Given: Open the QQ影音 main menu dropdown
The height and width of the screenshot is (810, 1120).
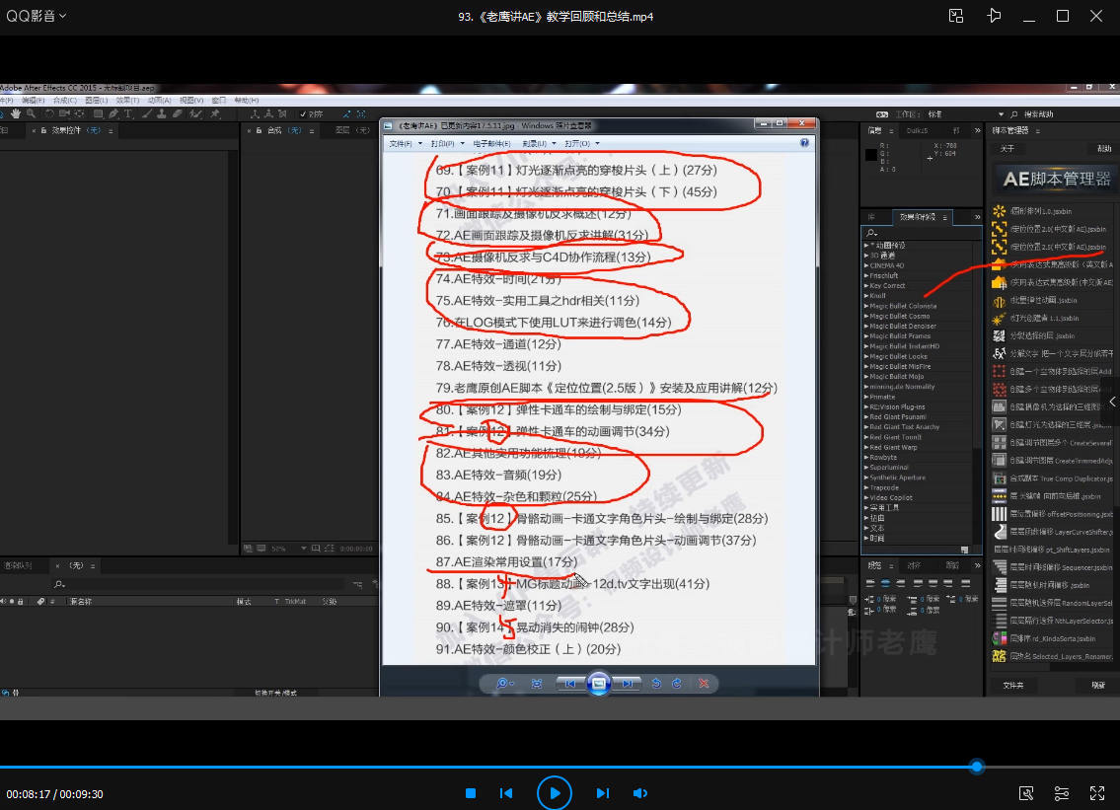Looking at the screenshot, I should [x=37, y=16].
